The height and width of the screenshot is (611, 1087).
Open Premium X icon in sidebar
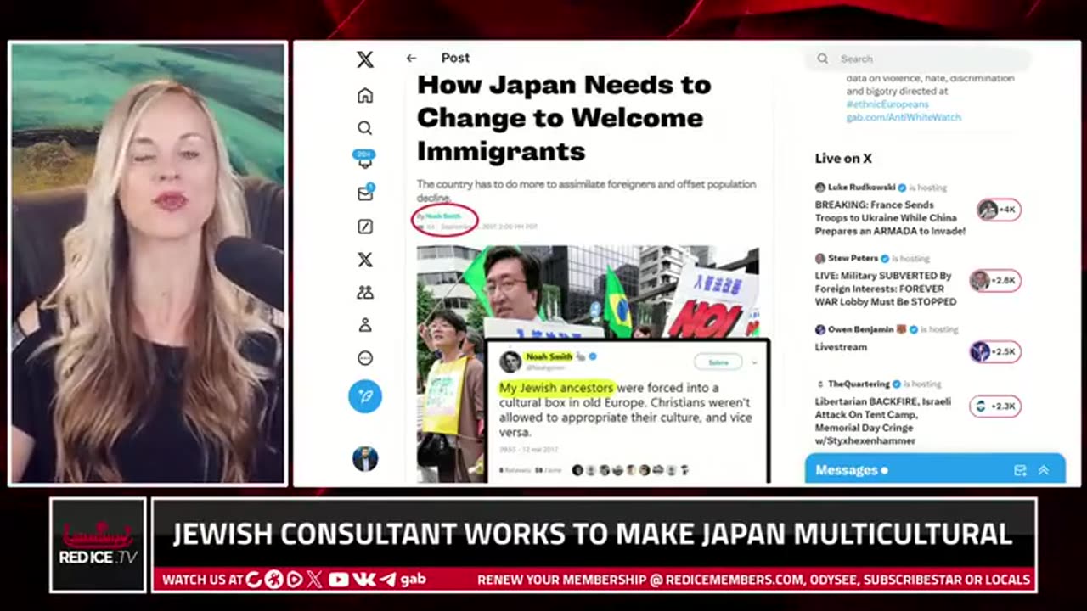[365, 260]
